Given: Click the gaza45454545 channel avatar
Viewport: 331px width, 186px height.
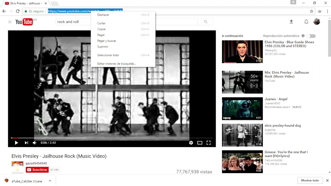Looking at the screenshot, I should [17, 167].
